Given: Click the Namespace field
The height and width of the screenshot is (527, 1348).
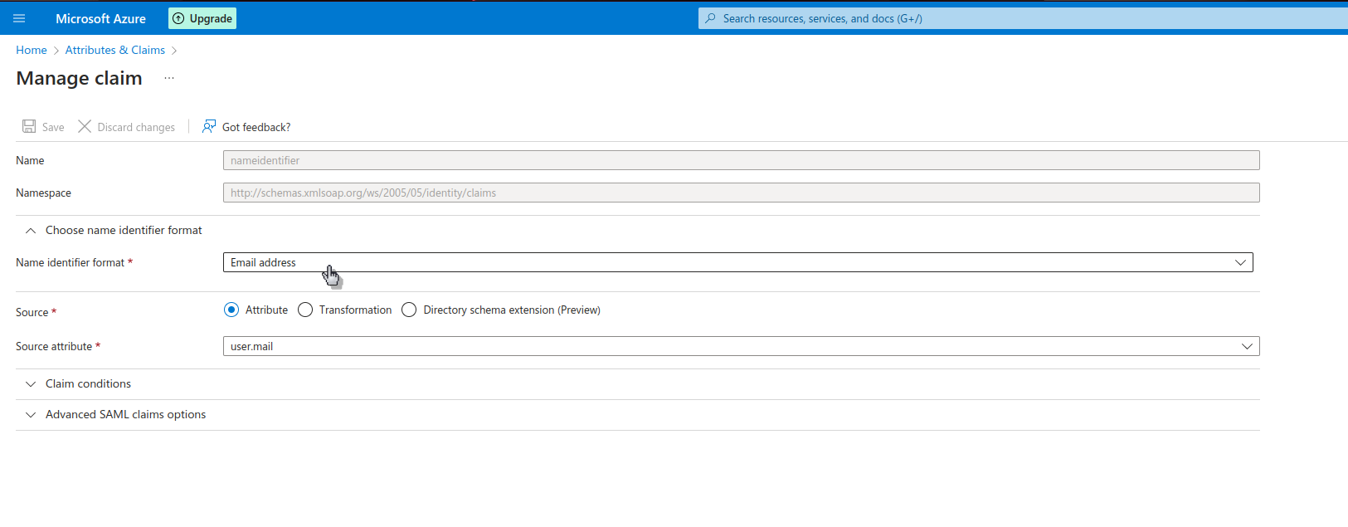Looking at the screenshot, I should click(741, 193).
